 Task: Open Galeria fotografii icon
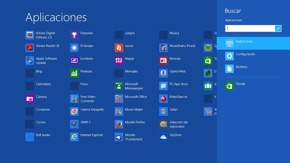(74, 111)
